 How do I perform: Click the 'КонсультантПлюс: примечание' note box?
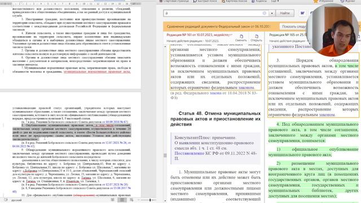click(x=215, y=148)
